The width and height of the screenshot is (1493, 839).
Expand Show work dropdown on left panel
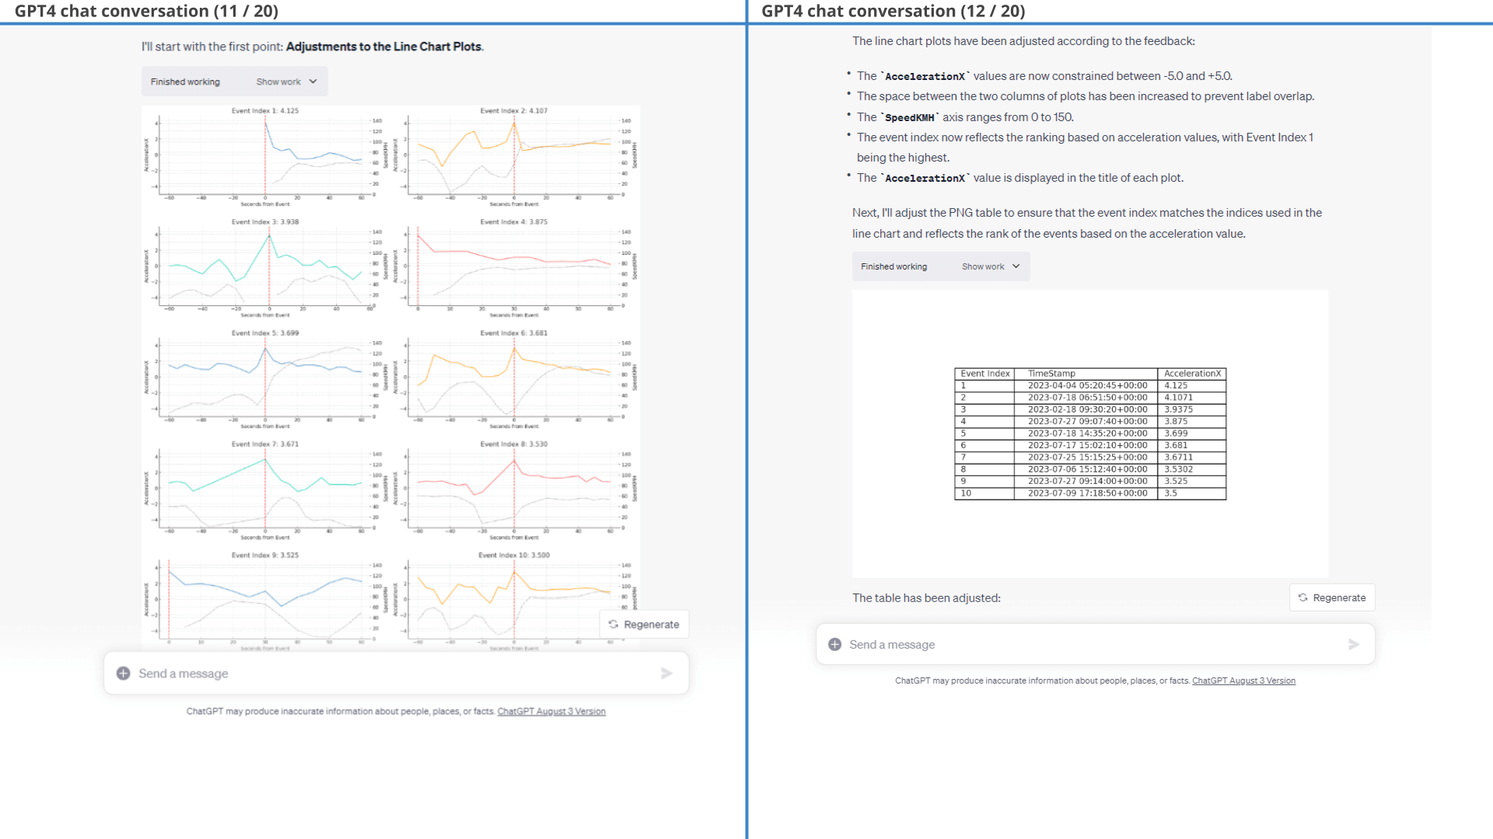tap(287, 81)
